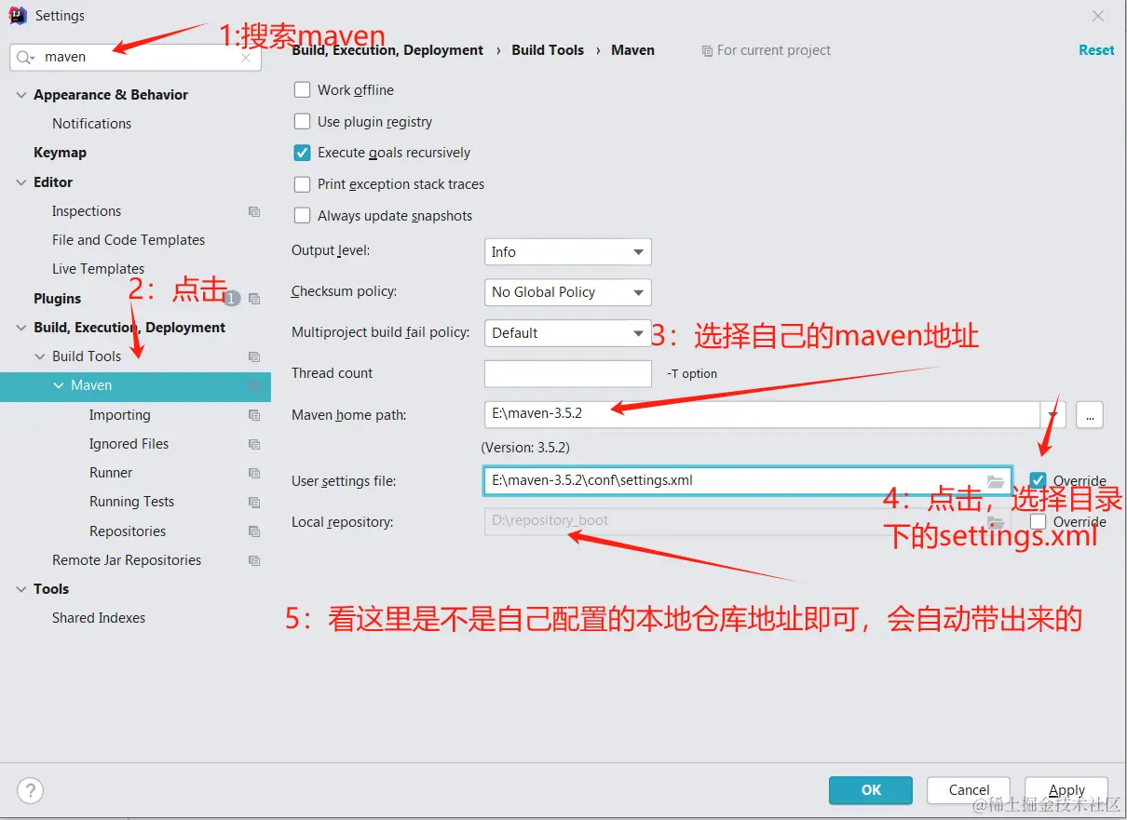Open the Importing settings under Maven
The image size is (1127, 820).
[x=119, y=415]
